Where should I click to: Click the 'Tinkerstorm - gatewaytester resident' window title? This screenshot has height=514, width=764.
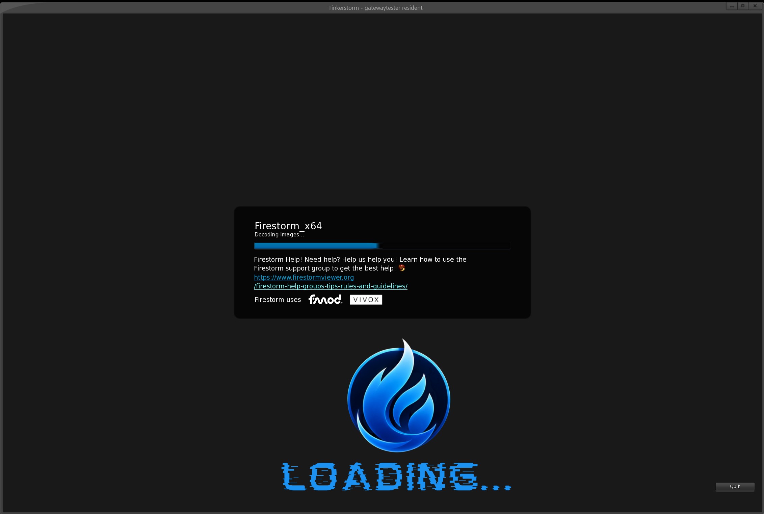375,8
